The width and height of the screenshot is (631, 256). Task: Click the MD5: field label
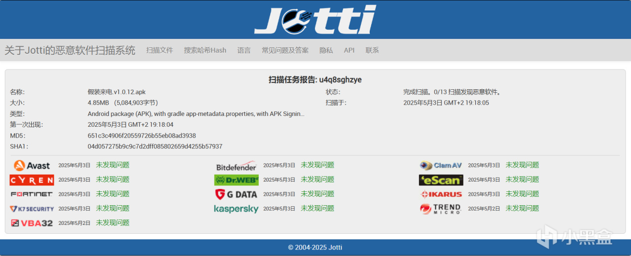(18, 136)
